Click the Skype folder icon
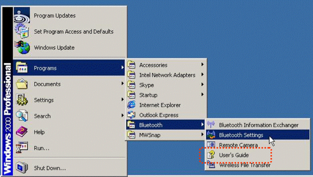The height and width of the screenshot is (177, 313). click(x=131, y=85)
